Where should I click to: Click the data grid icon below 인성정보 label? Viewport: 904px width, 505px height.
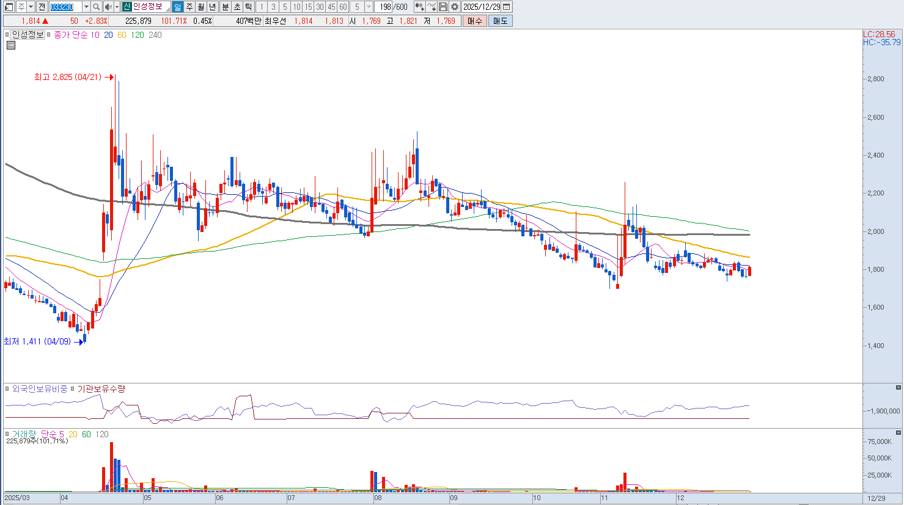click(x=10, y=45)
